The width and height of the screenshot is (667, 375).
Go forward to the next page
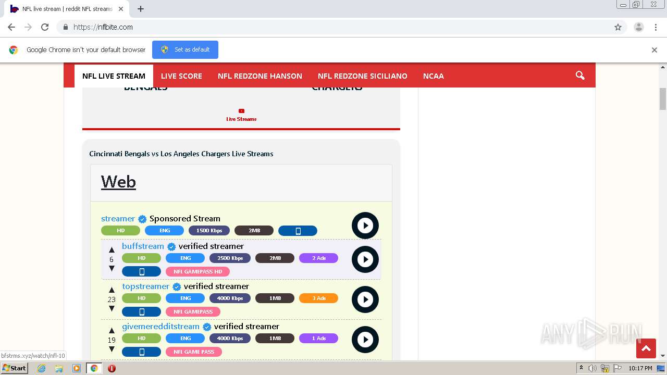pyautogui.click(x=28, y=27)
